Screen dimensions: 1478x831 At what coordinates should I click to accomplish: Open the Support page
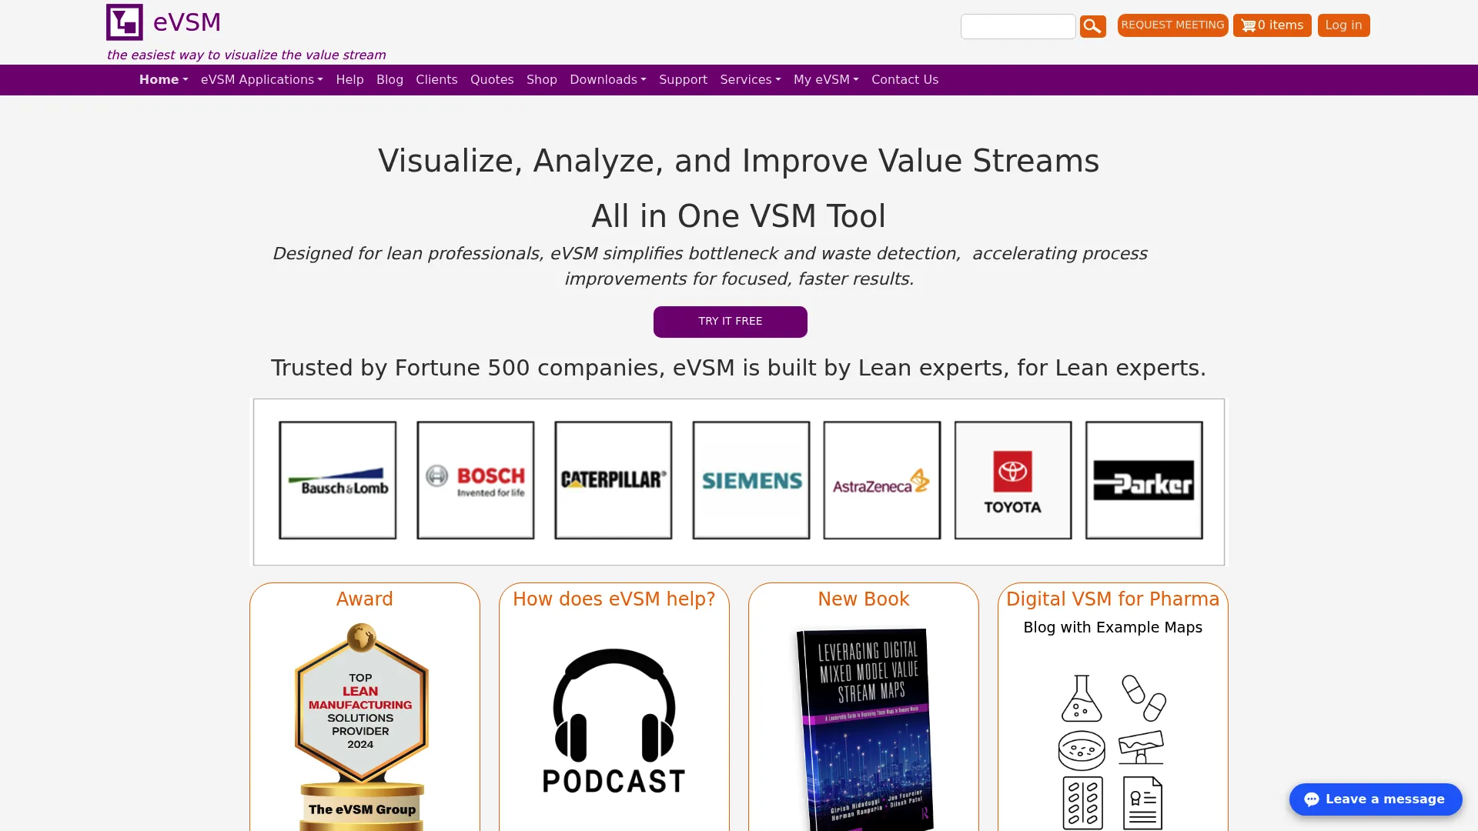click(683, 80)
